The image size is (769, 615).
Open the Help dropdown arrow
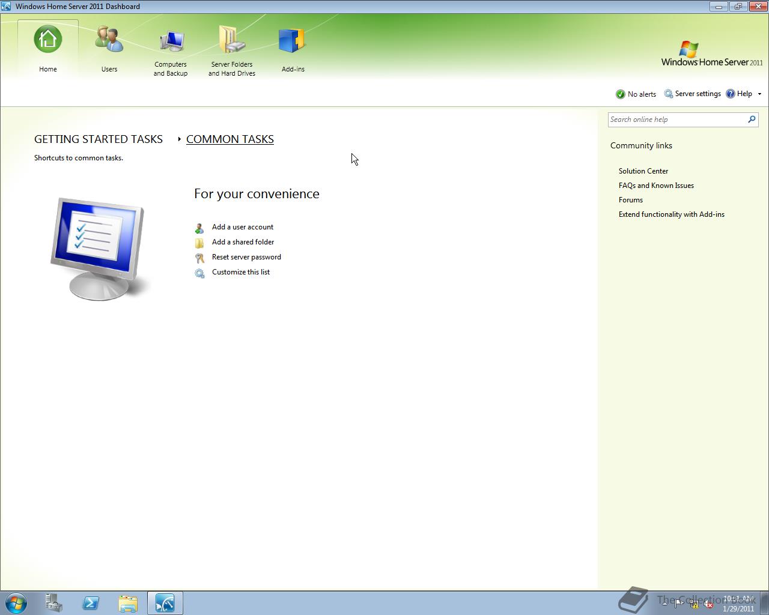759,94
